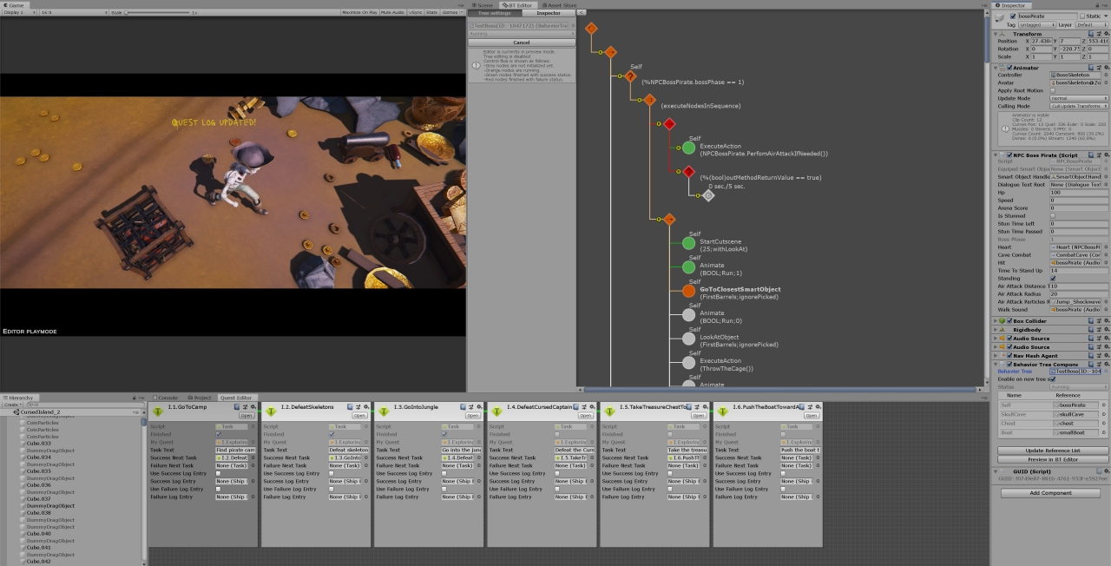This screenshot has height=566, width=1111.
Task: Select the executeNodesInSequence composite node
Action: [x=649, y=100]
